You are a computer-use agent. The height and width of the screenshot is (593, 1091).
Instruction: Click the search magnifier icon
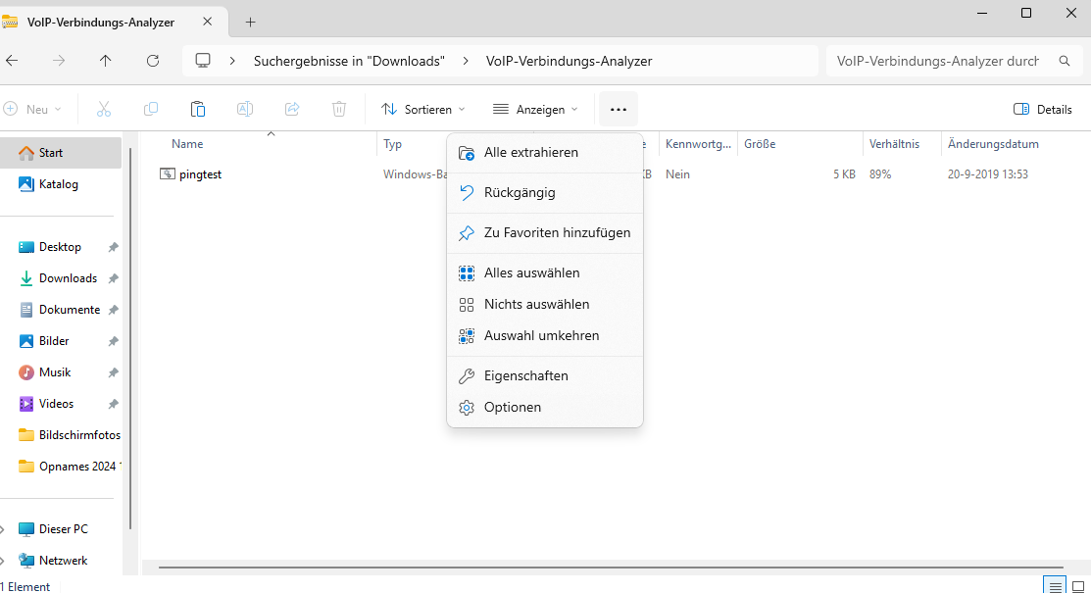[x=1065, y=61]
